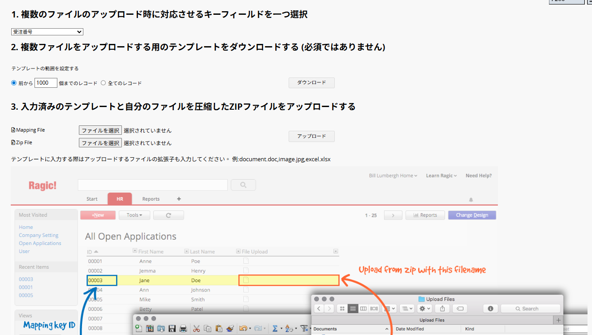Click the ダウンロード download button

311,83
